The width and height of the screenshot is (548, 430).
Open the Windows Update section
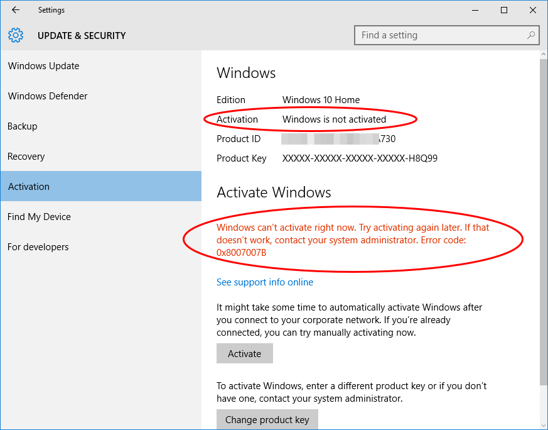(x=100, y=66)
